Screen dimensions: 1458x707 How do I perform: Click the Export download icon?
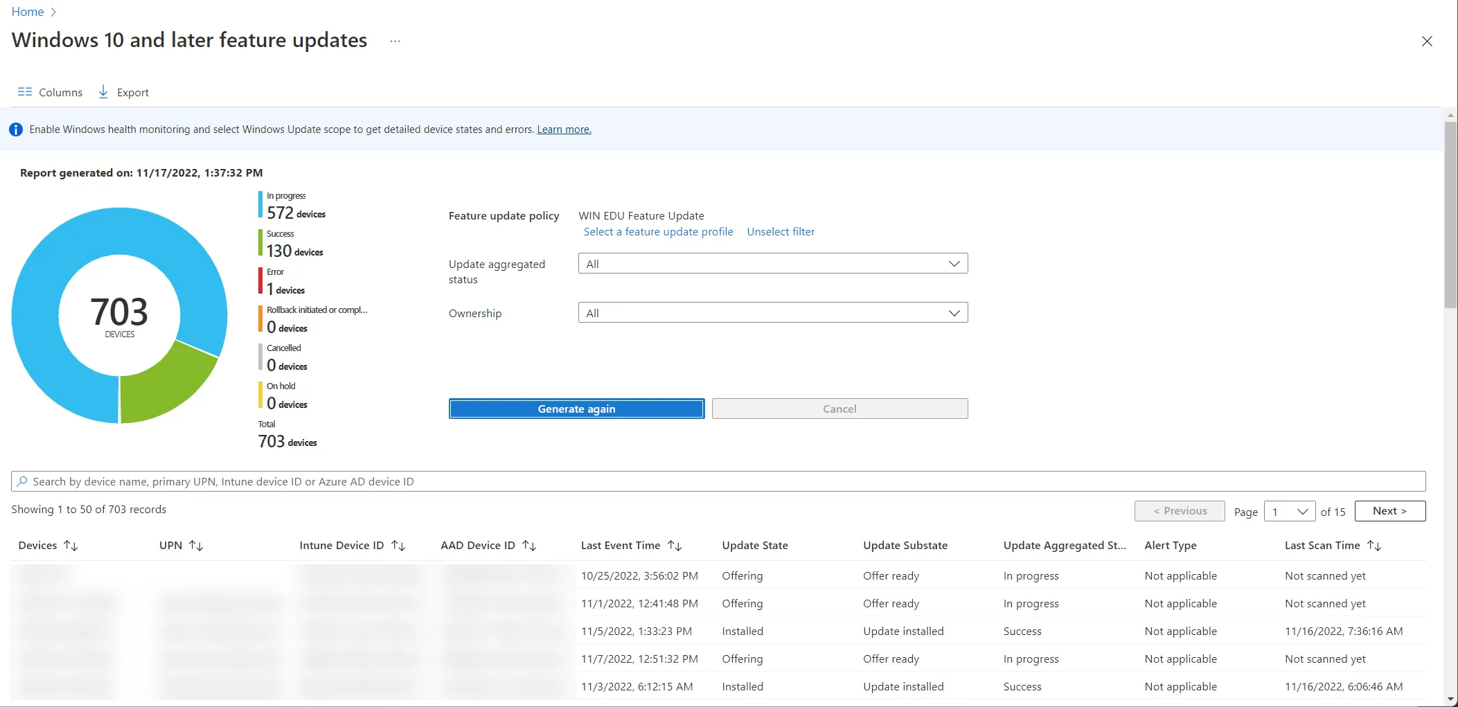[x=103, y=91]
